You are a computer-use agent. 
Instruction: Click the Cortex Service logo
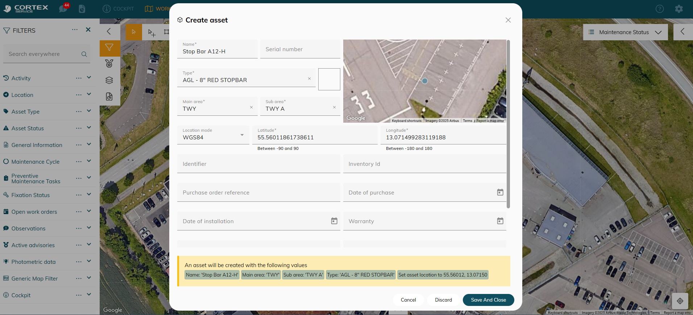click(26, 9)
